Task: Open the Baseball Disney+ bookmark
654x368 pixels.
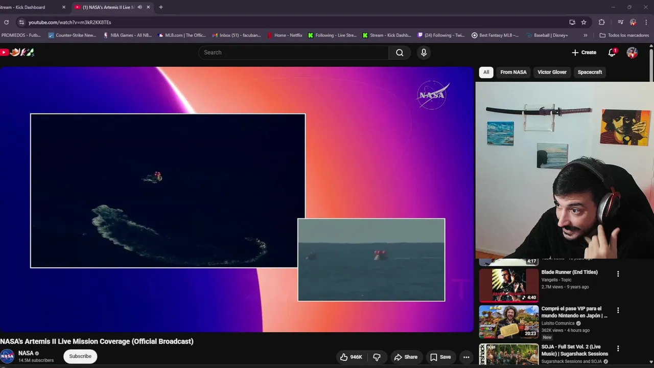Action: click(x=547, y=35)
